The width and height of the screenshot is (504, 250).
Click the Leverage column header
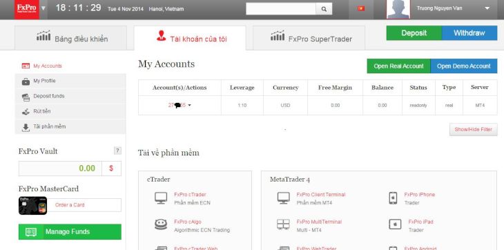[x=242, y=88]
